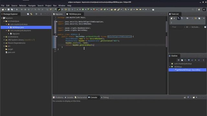207x116 pixels.
Task: Open the Refactor menu
Action: point(23,5)
